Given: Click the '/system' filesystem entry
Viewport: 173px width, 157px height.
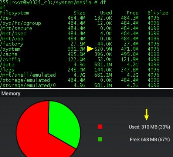Looking at the screenshot, I should [10, 49].
